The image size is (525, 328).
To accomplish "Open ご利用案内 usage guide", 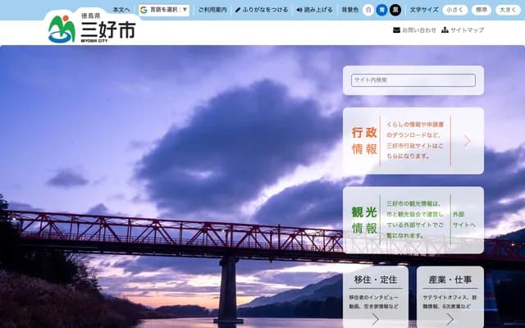I will pos(212,10).
